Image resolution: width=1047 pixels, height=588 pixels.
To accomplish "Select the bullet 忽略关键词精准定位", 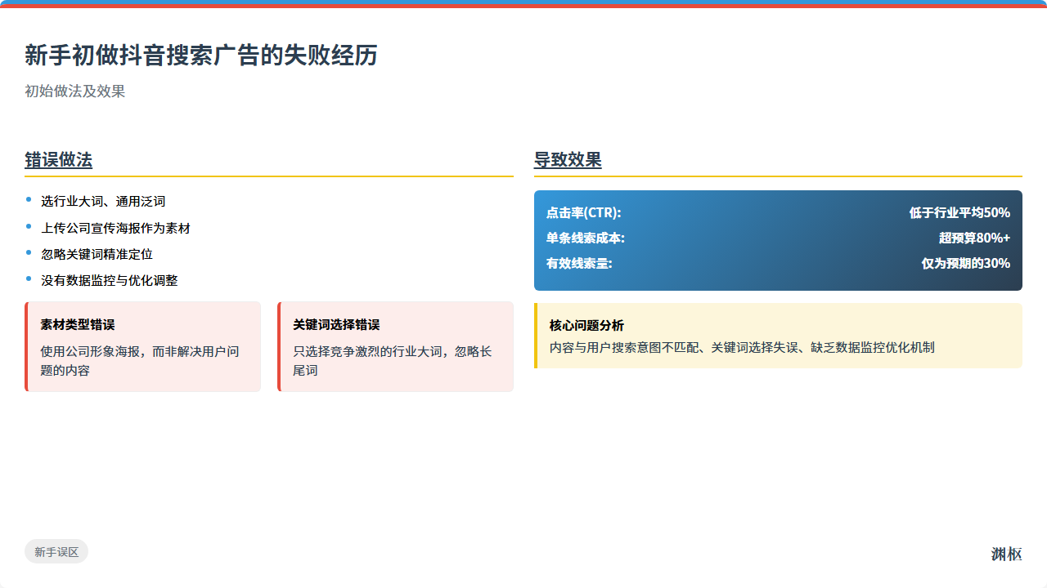I will pyautogui.click(x=97, y=254).
